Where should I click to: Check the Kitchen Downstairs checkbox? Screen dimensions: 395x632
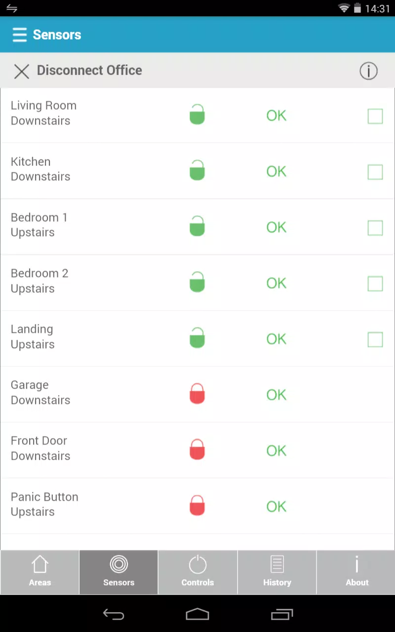coord(375,172)
